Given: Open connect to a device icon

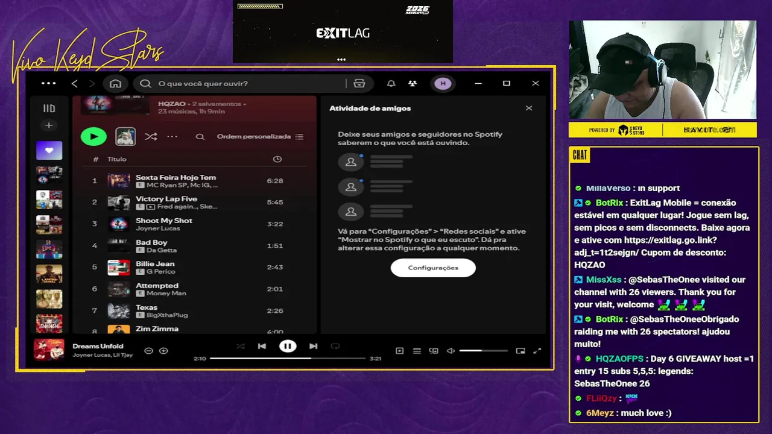Looking at the screenshot, I should coord(434,351).
